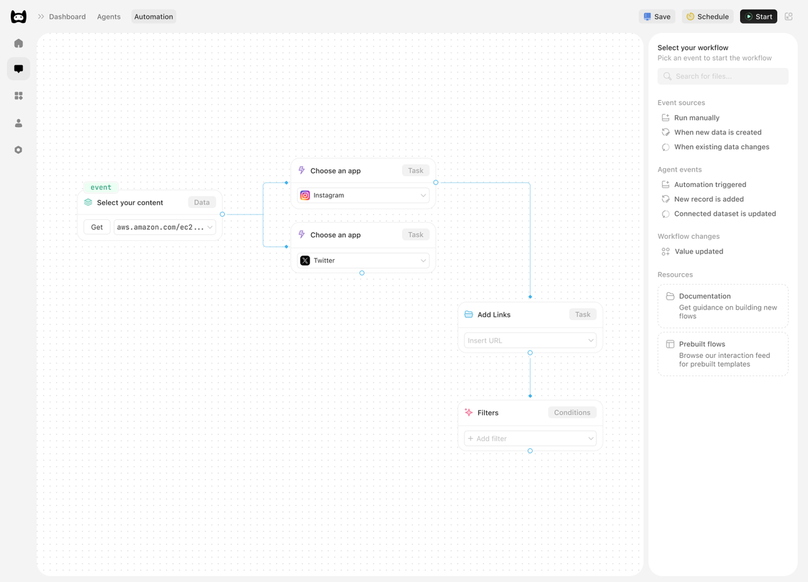Select the user profile icon in sidebar
This screenshot has height=582, width=808.
(x=18, y=122)
